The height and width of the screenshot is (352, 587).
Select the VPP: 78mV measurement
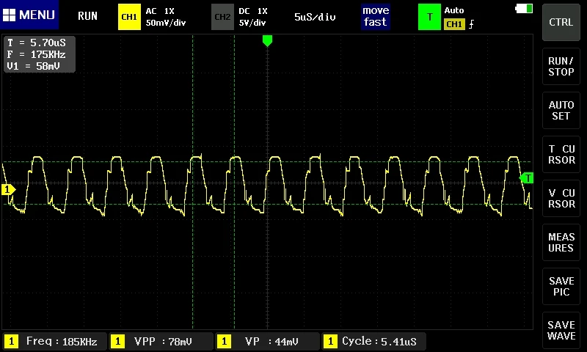(x=161, y=341)
